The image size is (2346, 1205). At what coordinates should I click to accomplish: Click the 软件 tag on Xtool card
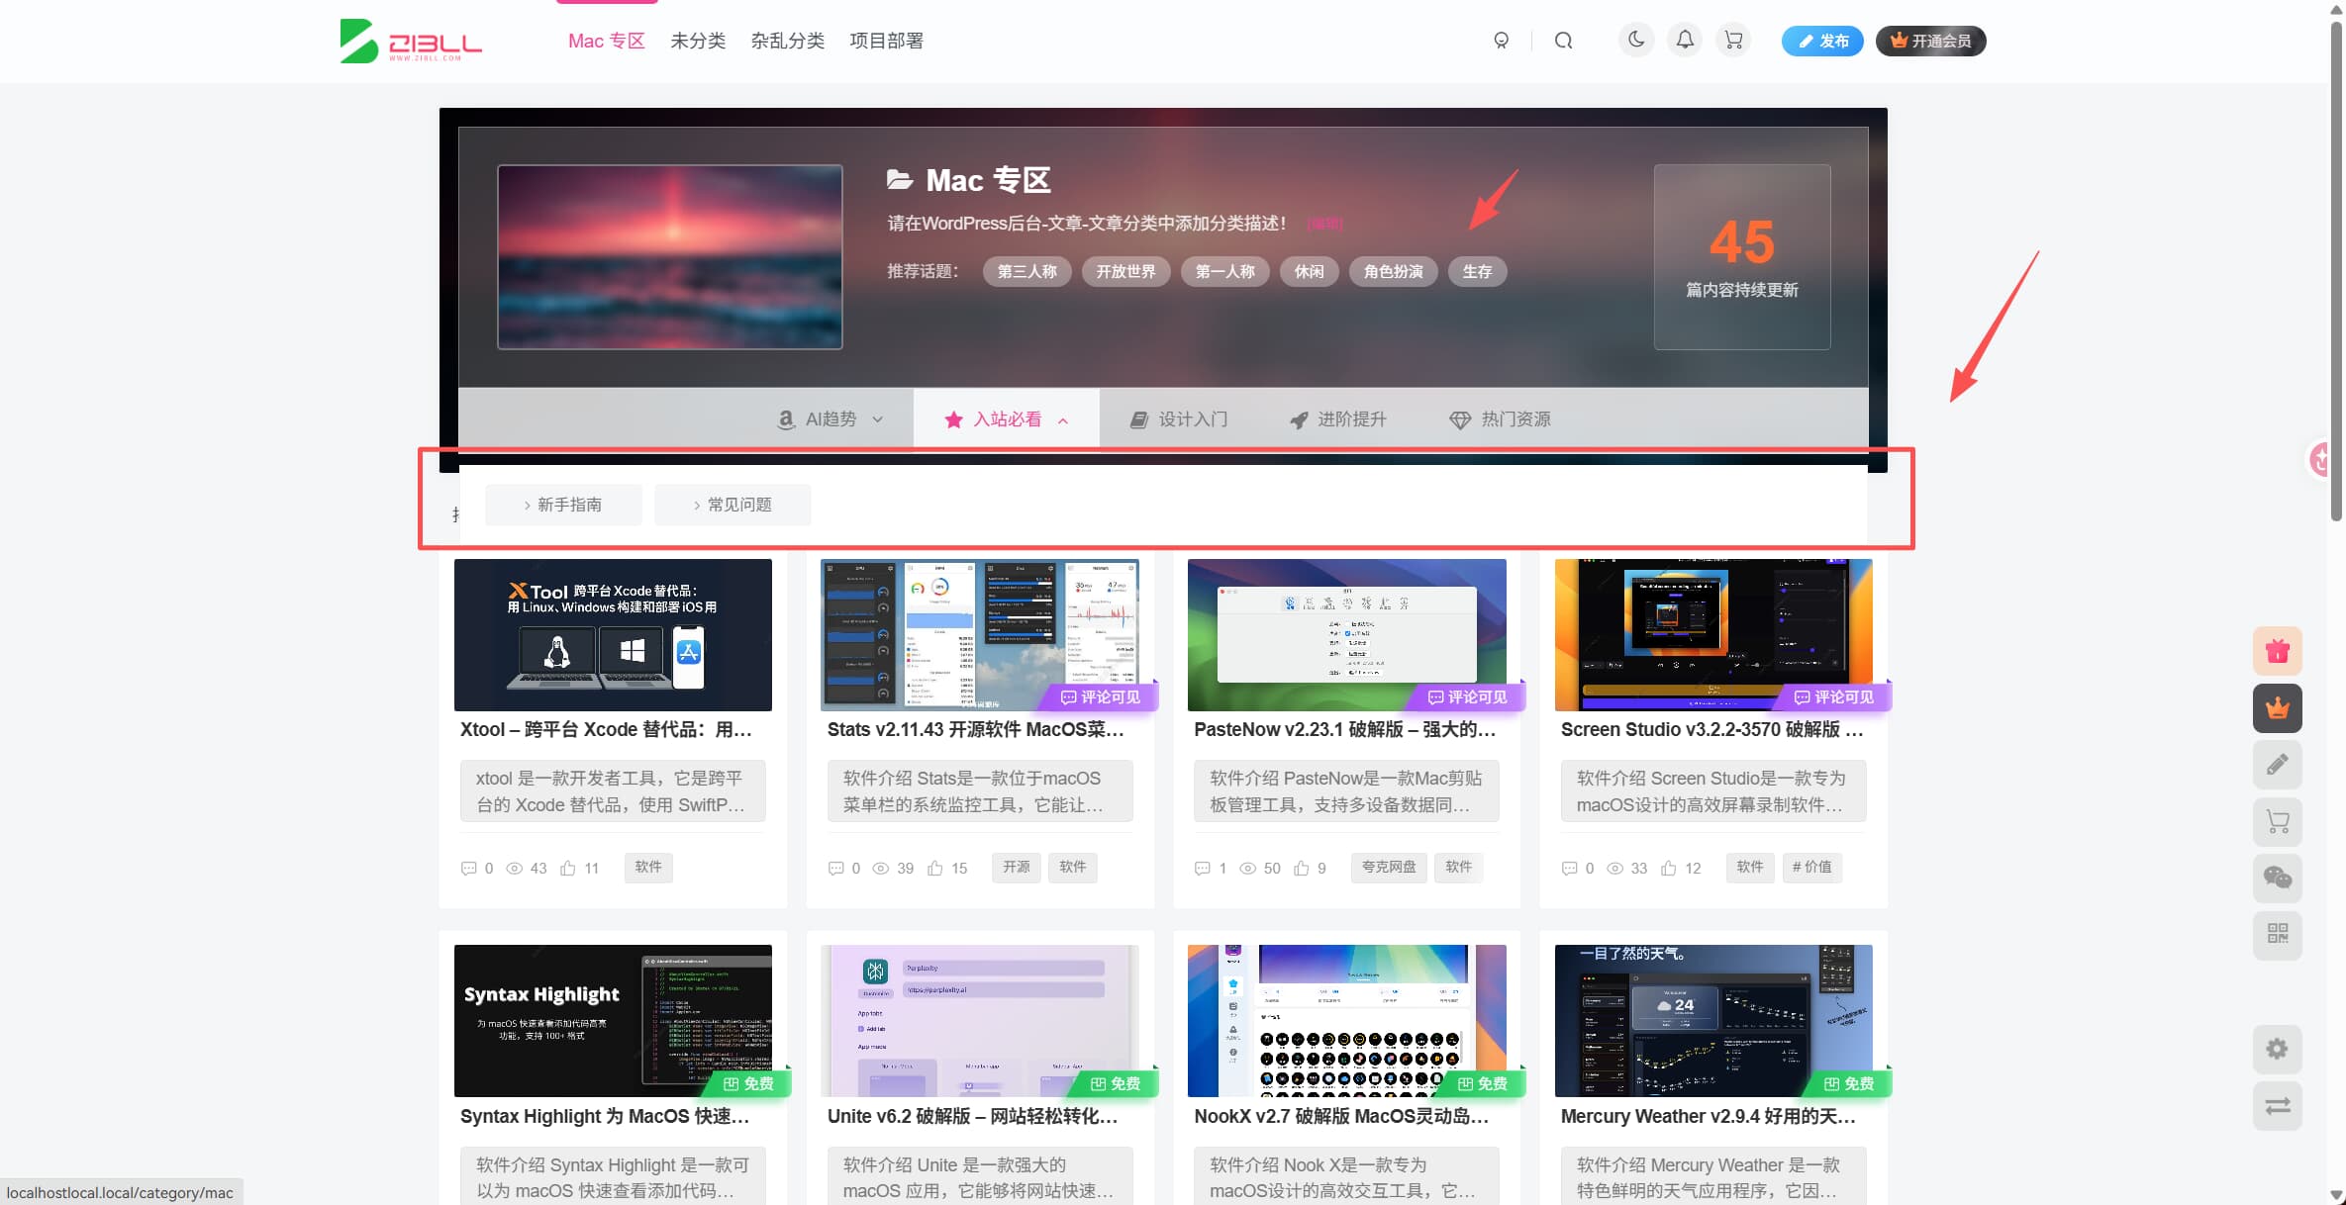click(x=648, y=868)
